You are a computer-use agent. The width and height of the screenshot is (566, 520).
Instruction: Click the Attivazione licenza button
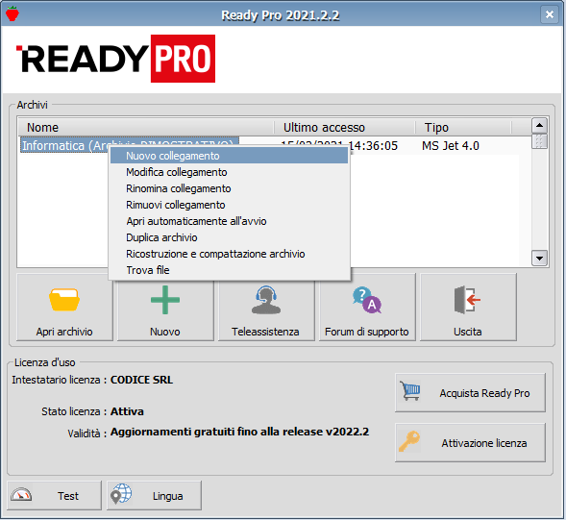470,442
